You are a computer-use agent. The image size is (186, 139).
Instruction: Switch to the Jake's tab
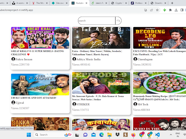pyautogui.click(x=98, y=3)
